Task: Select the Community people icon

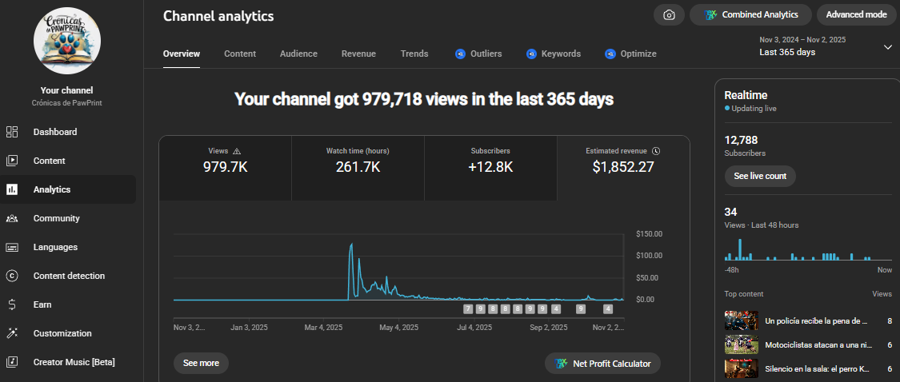Action: pos(12,218)
